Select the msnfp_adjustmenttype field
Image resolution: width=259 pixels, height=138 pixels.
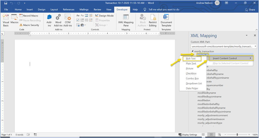pyautogui.click(x=210, y=123)
